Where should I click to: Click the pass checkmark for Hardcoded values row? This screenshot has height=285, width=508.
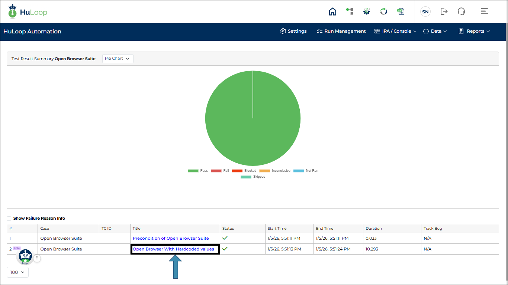point(225,249)
